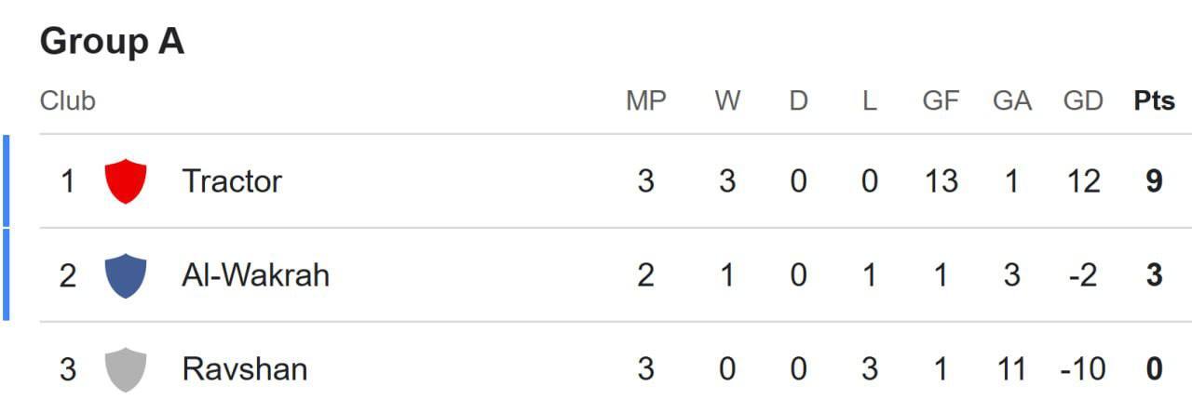Click the GD column header
This screenshot has height=413, width=1192.
1083,100
